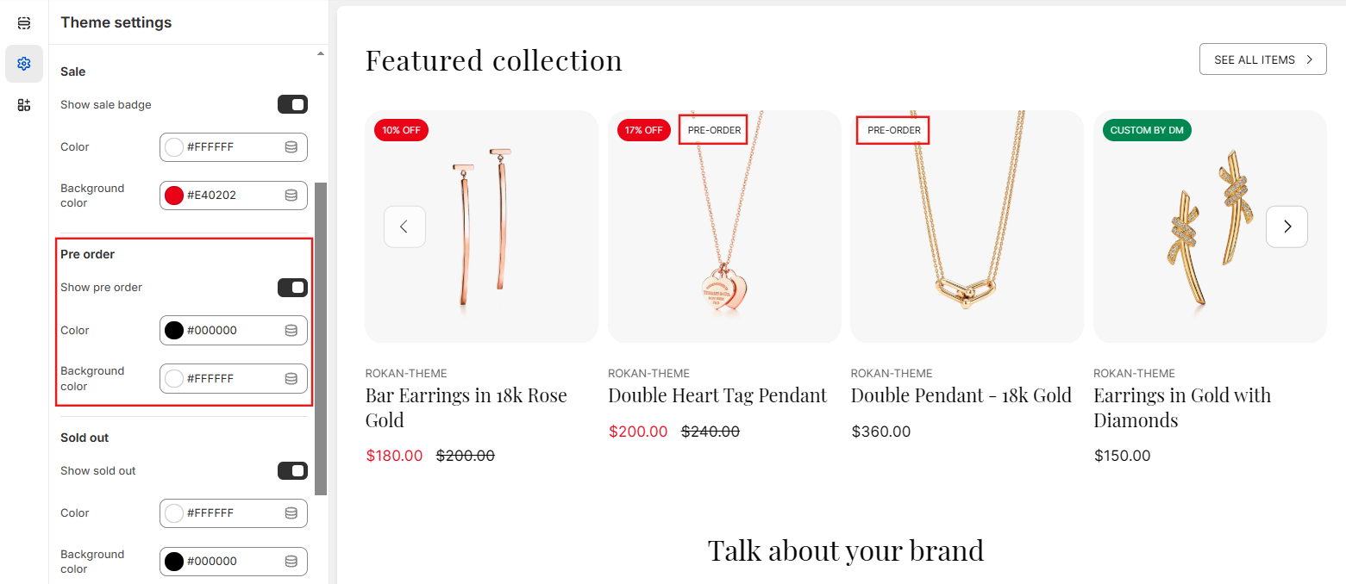Go to next products with right carousel arrow
The height and width of the screenshot is (584, 1346).
(1287, 227)
